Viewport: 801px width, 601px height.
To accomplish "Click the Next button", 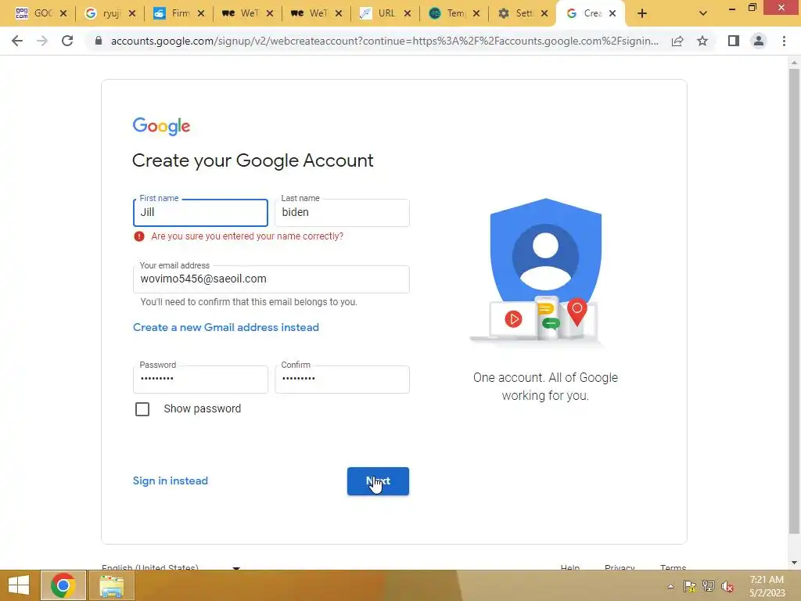I will click(x=378, y=481).
